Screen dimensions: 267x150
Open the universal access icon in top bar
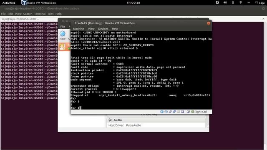click(217, 2)
